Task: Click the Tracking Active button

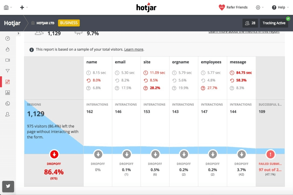Action: coord(274,23)
